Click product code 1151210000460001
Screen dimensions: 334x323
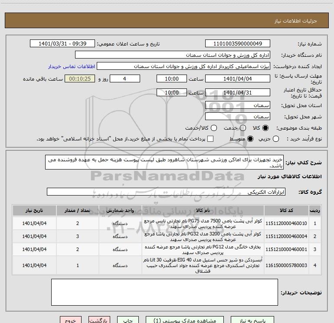coord(286,249)
